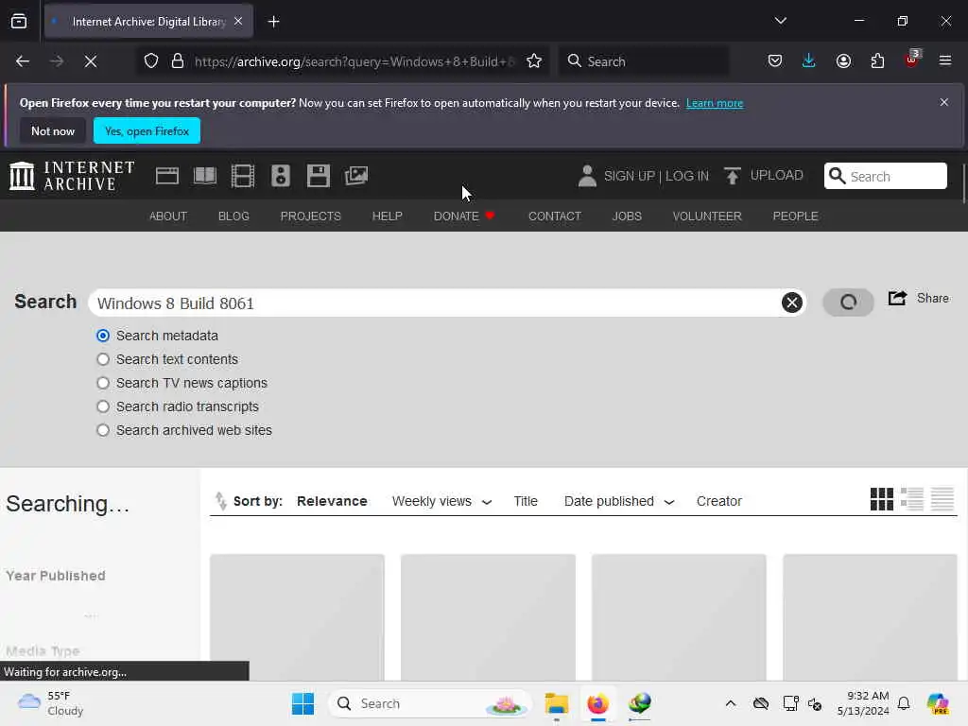Switch to compact list view

click(x=942, y=499)
